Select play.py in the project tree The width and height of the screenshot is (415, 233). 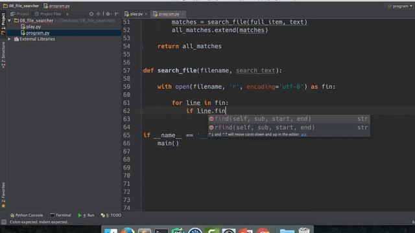(33, 27)
